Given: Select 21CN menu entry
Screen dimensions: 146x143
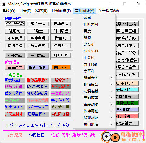Looking at the screenshot, I should point(95,45).
